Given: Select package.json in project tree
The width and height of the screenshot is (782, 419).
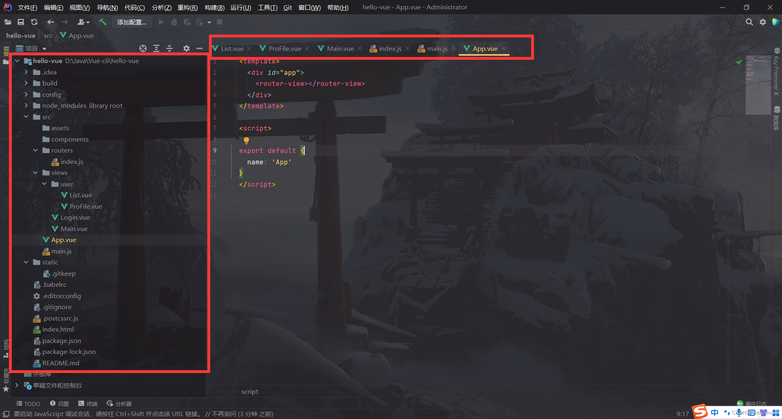Looking at the screenshot, I should click(x=62, y=340).
